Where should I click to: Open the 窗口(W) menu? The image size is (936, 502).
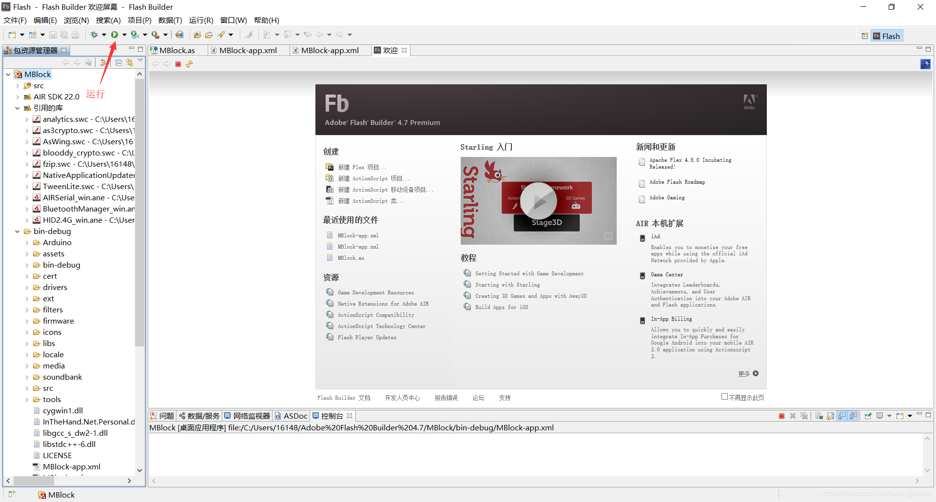pyautogui.click(x=234, y=20)
